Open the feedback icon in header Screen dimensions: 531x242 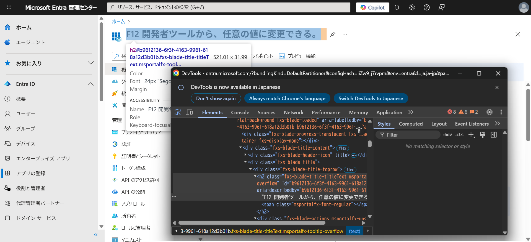(442, 7)
